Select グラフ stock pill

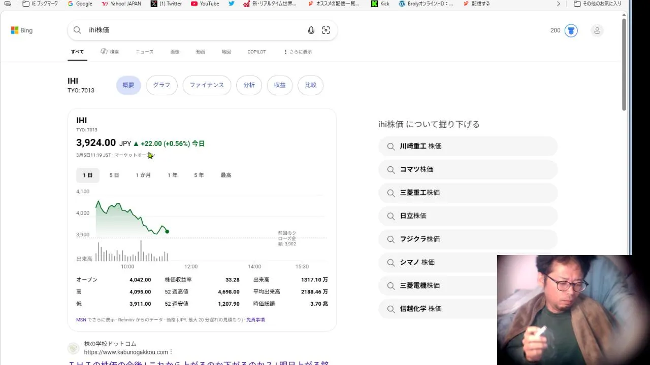(x=161, y=85)
